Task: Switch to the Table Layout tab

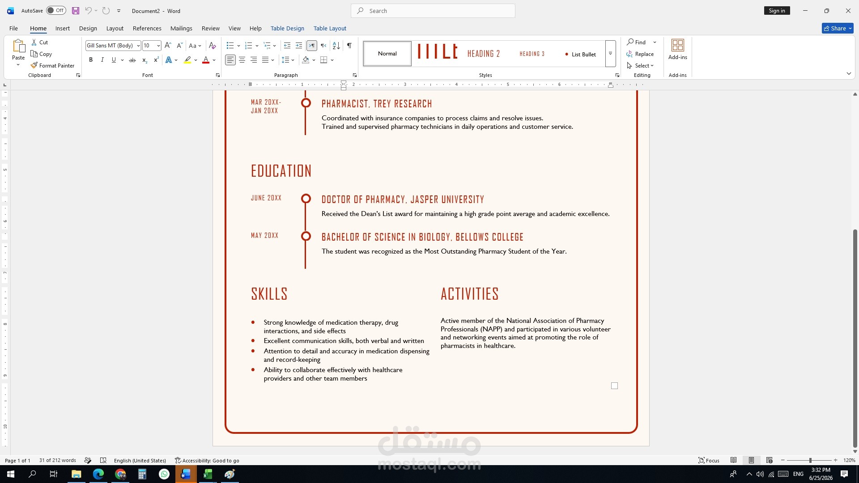Action: 330,28
